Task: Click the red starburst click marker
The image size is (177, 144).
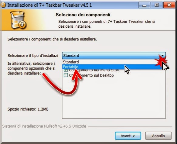Action: coord(161,61)
